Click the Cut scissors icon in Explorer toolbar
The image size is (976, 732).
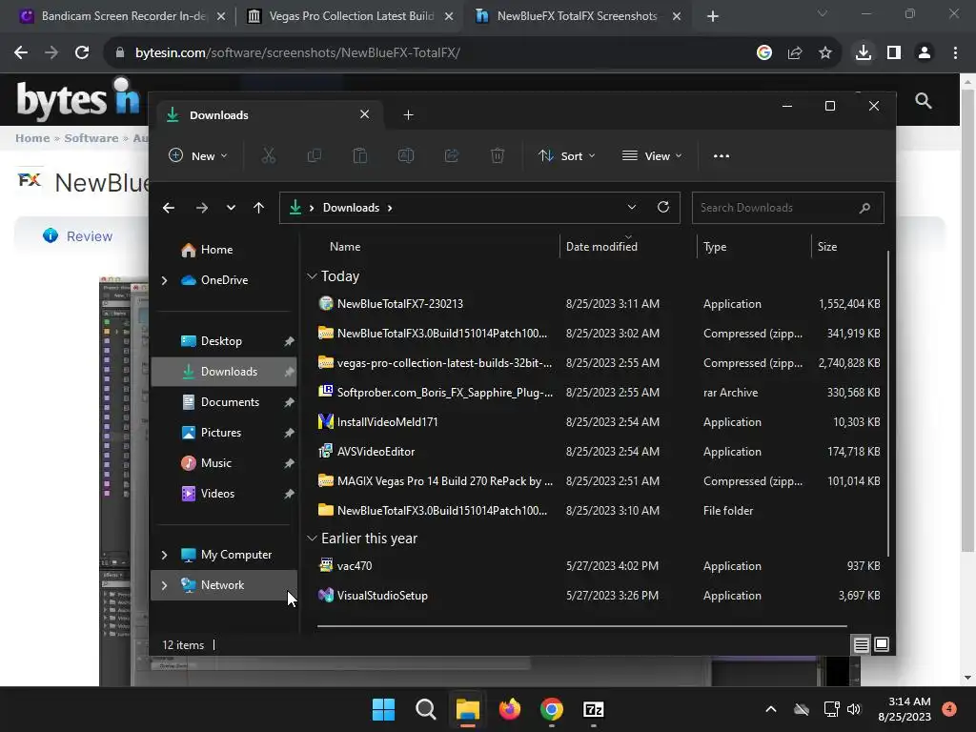click(x=268, y=155)
